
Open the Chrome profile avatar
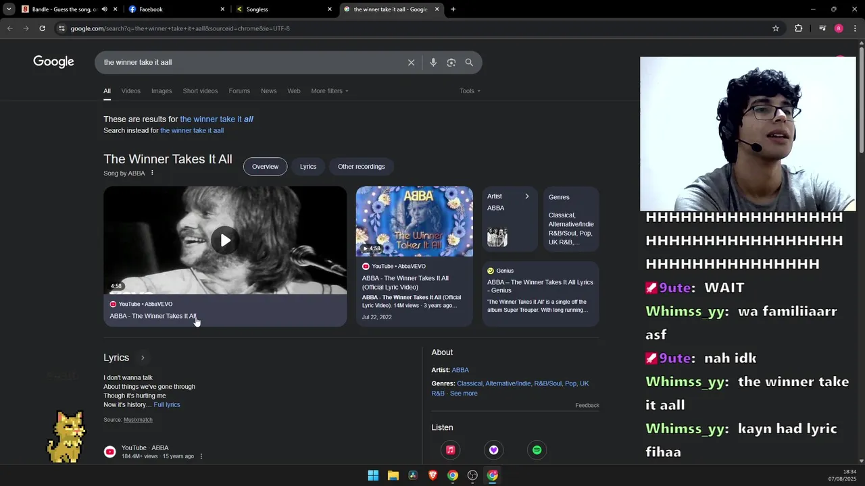[x=839, y=28]
